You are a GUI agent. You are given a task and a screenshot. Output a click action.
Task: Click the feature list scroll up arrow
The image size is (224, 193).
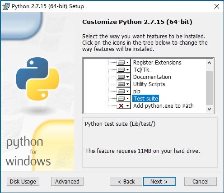click(209, 63)
